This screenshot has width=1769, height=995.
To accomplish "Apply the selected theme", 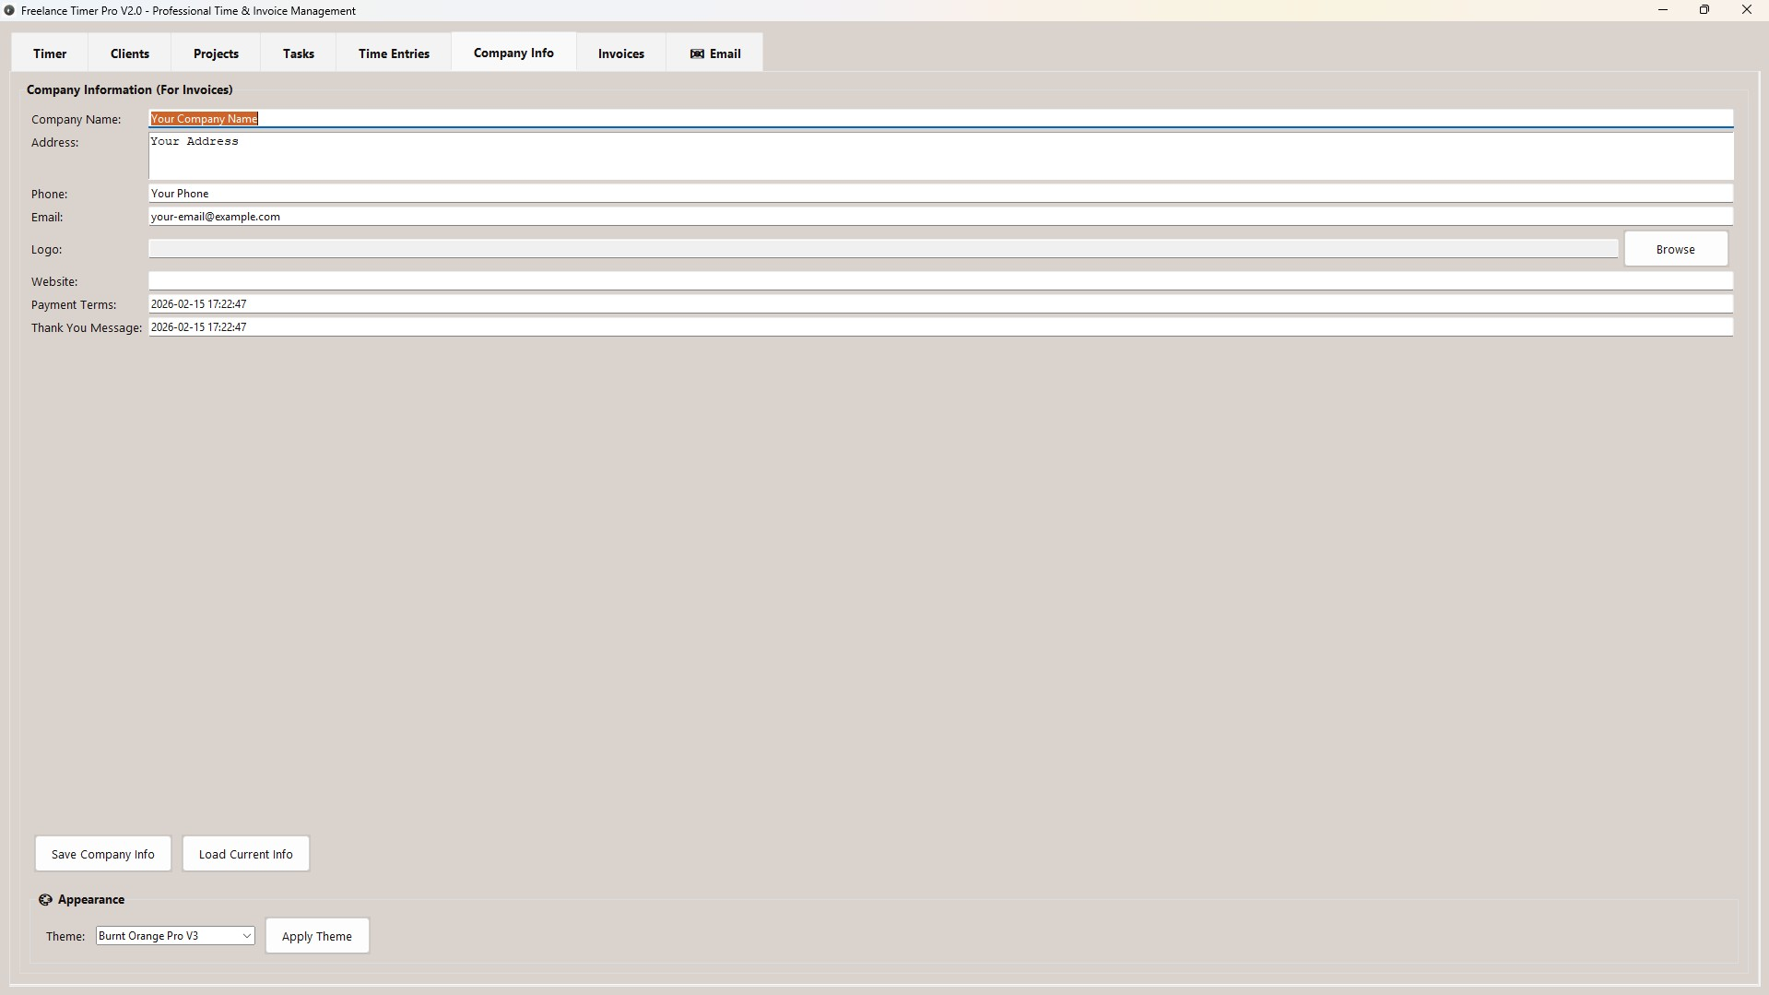I will [316, 936].
